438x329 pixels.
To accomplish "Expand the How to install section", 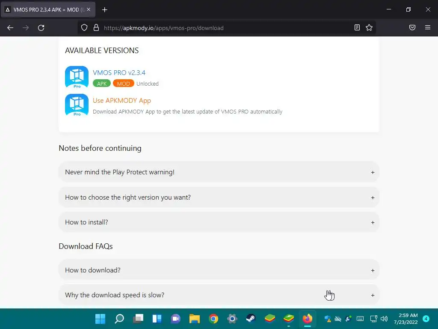I will click(219, 222).
